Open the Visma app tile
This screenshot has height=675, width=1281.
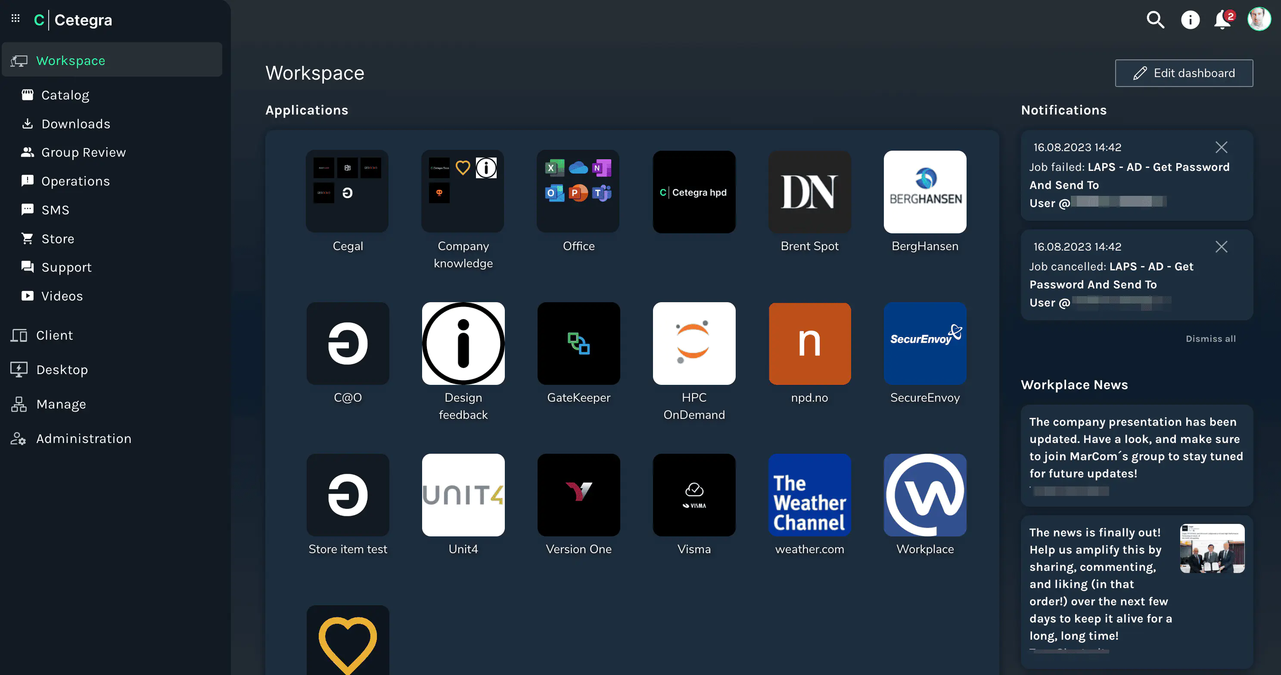tap(694, 495)
